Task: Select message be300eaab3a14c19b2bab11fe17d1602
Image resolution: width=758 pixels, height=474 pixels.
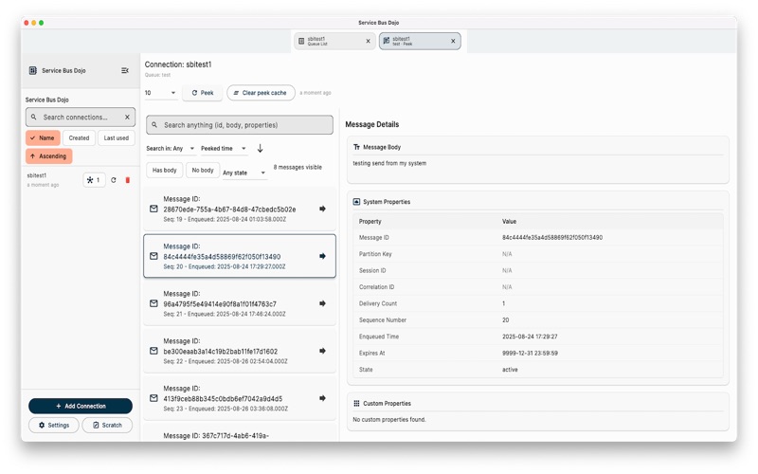Action: (x=240, y=351)
